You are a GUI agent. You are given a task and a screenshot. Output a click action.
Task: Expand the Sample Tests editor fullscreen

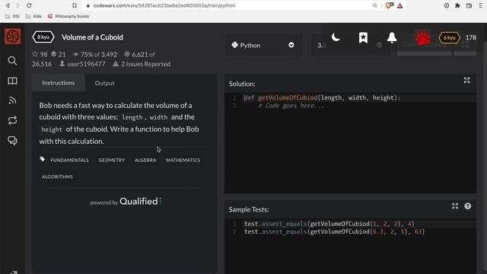coord(455,206)
